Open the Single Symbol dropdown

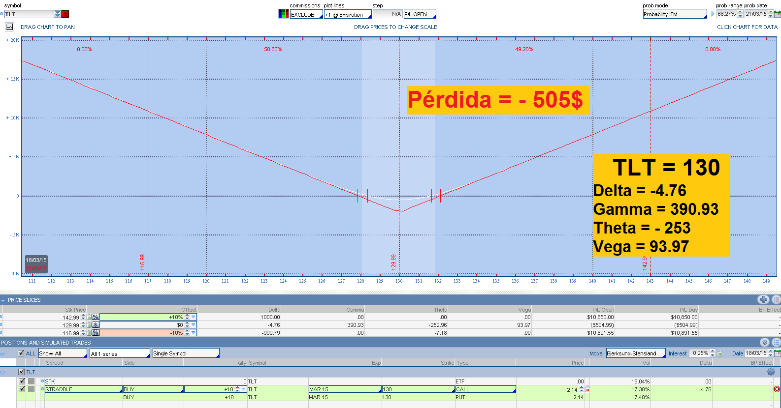(186, 353)
